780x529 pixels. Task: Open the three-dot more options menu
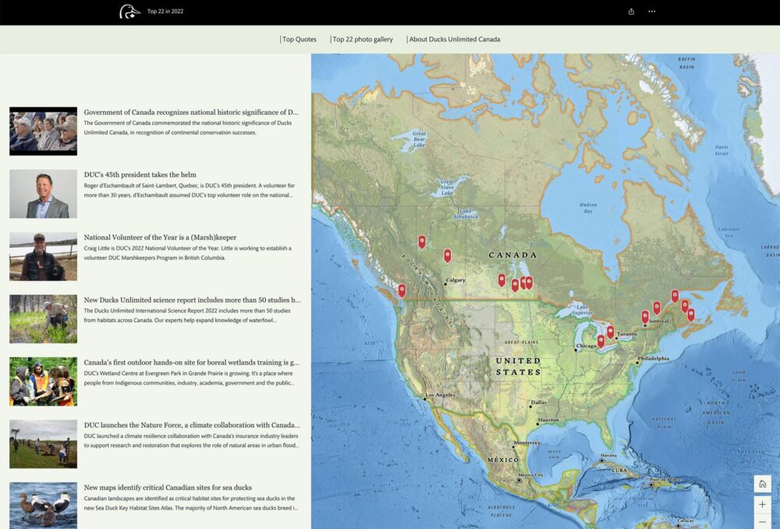tap(652, 12)
